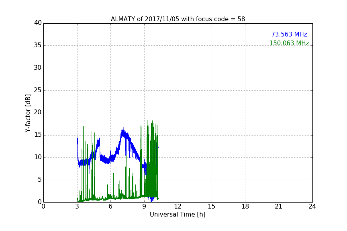
Task: Click the 'Universal Time [h]' axis label
Action: pyautogui.click(x=178, y=215)
